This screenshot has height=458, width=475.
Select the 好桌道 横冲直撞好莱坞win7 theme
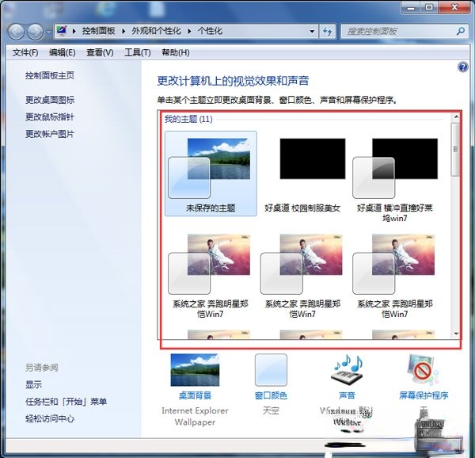[395, 180]
